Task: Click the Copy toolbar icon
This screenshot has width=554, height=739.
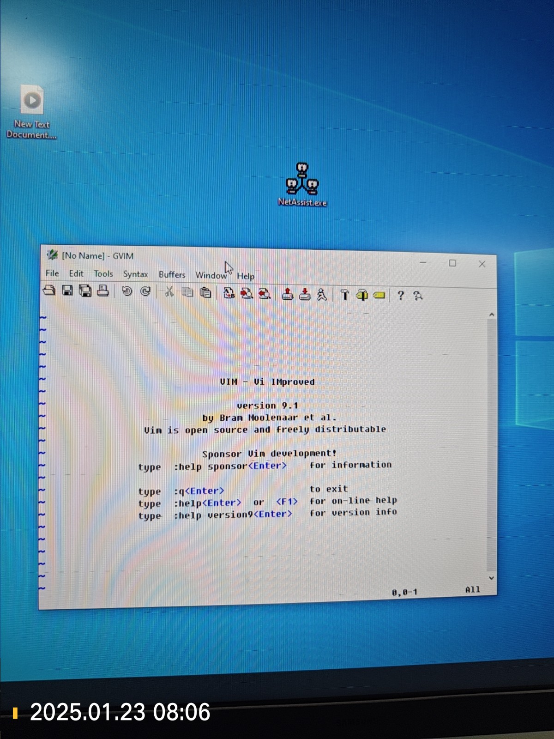Action: click(x=187, y=292)
